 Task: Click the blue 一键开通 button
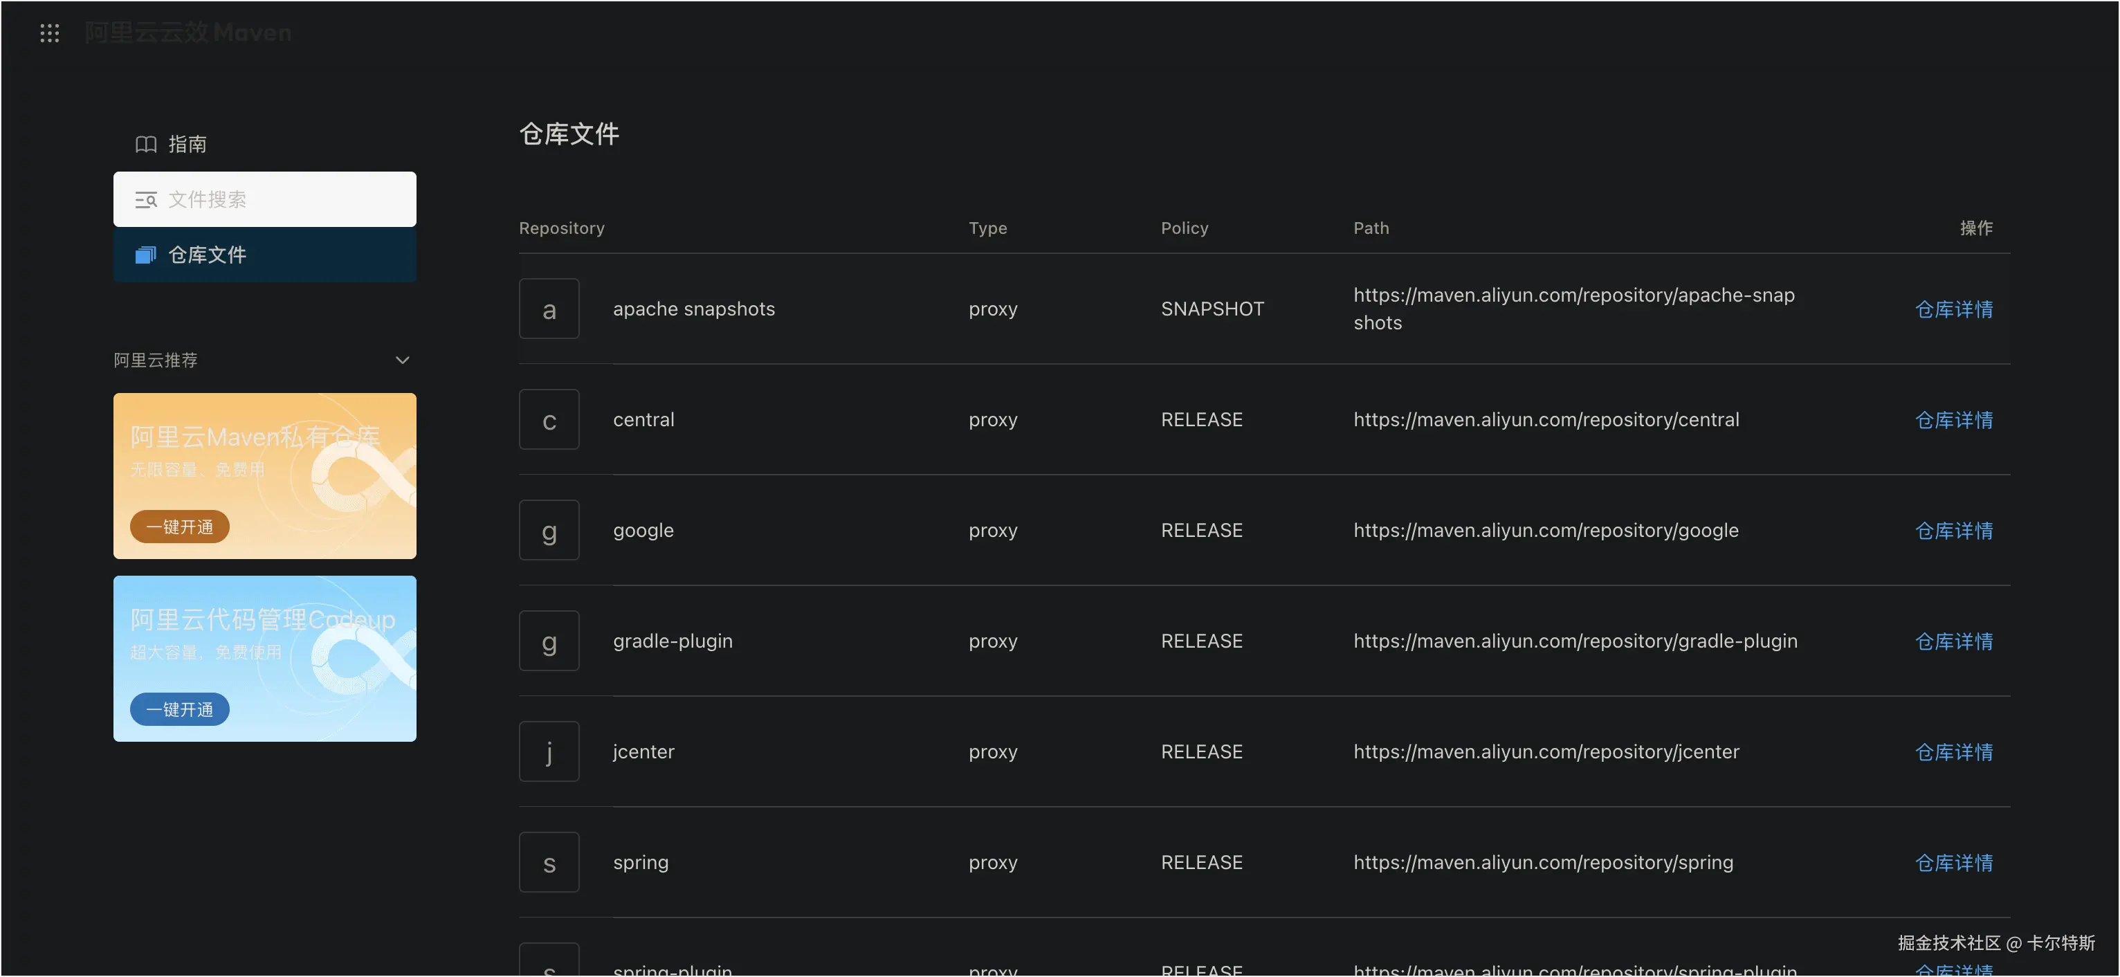(x=179, y=709)
